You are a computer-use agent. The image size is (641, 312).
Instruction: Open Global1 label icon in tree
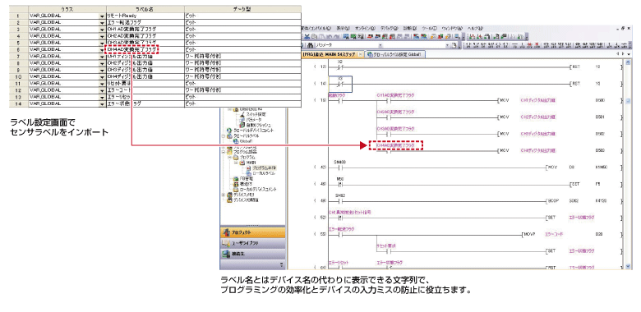tap(236, 141)
